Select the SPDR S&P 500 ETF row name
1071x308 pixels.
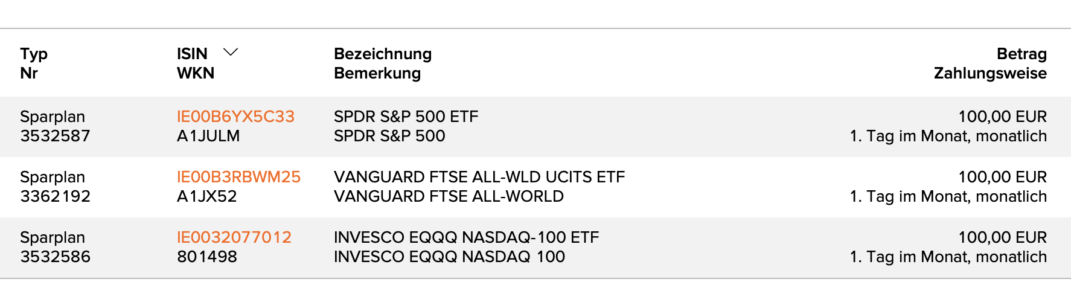point(406,117)
